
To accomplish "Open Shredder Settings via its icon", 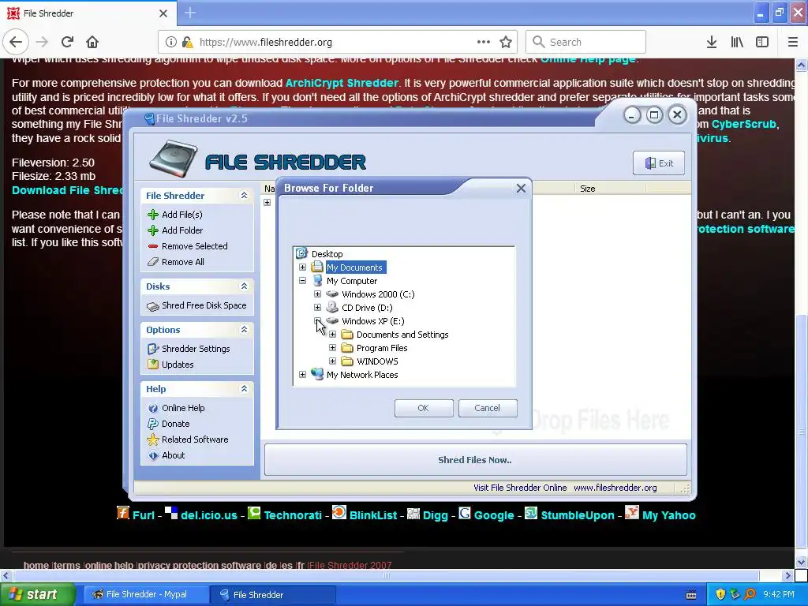I will coord(153,349).
